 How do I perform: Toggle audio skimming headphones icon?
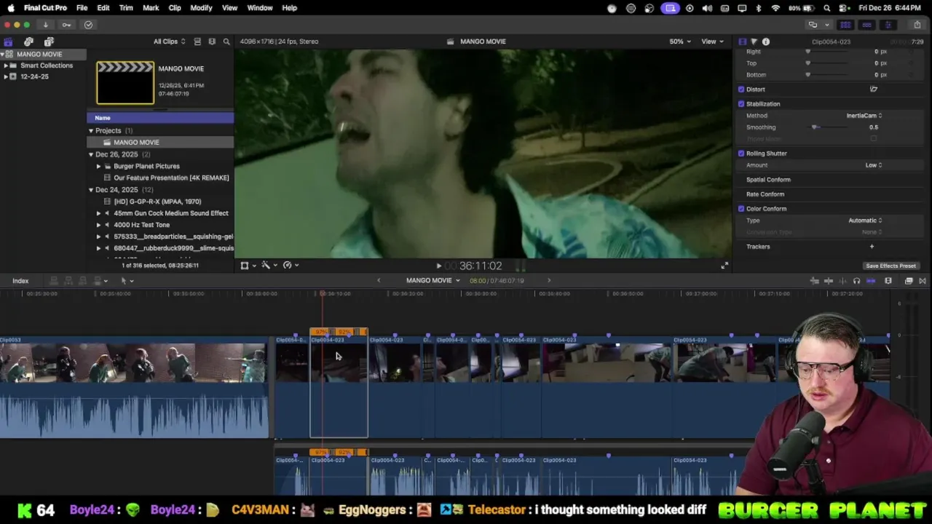point(856,281)
